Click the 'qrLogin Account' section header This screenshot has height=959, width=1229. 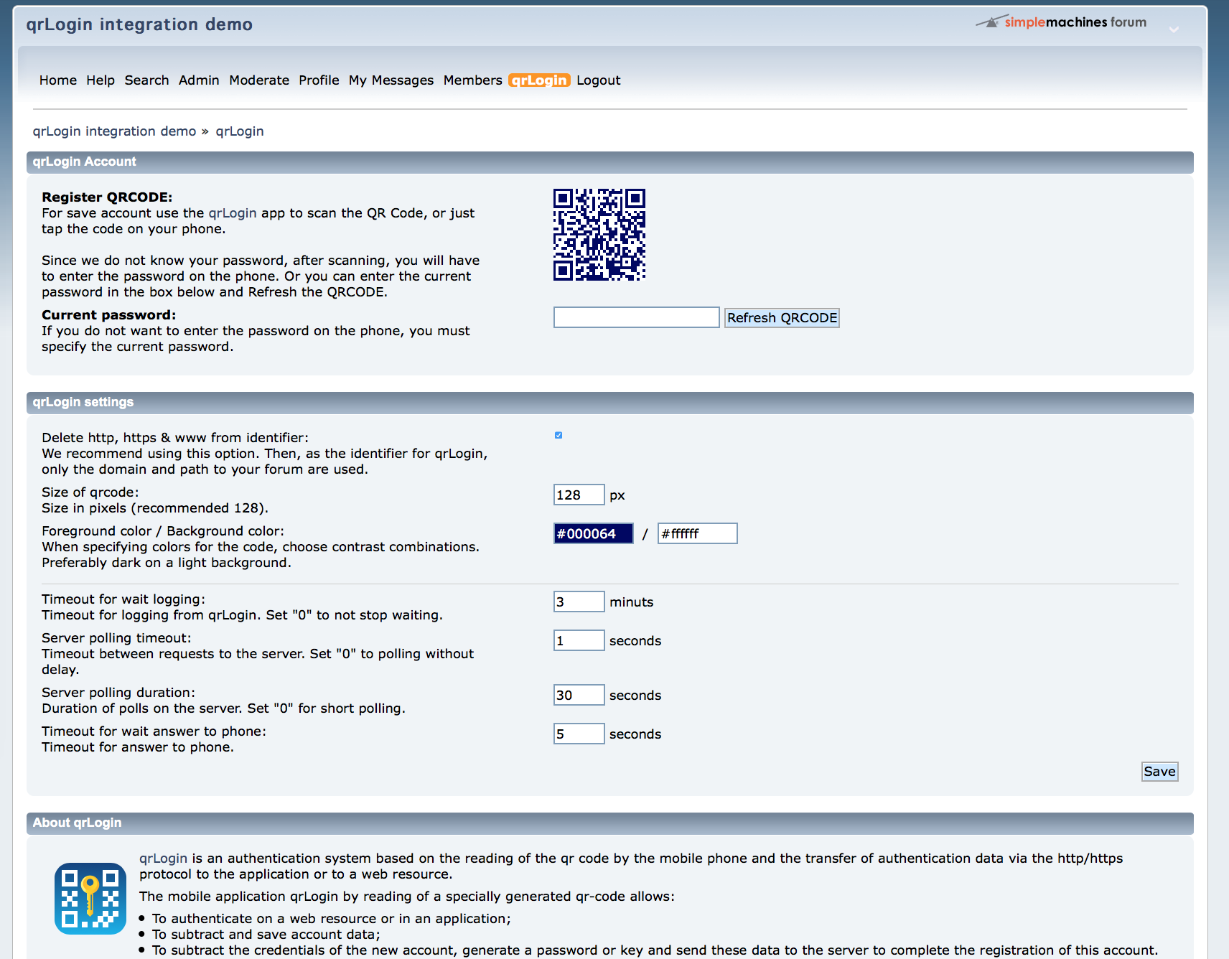coord(610,162)
